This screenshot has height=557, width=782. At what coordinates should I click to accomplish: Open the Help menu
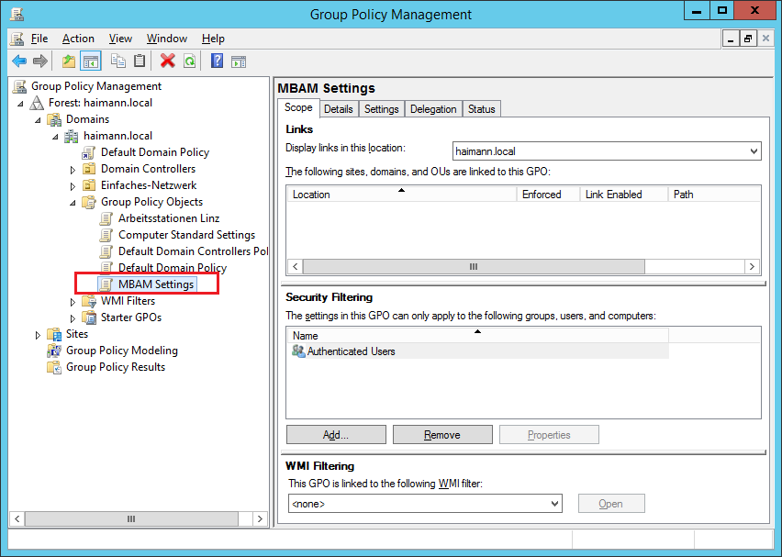[213, 39]
